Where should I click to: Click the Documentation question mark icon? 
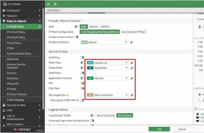pyautogui.click(x=196, y=109)
